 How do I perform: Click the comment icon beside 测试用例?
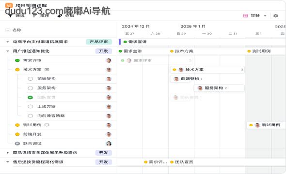click(x=47, y=125)
